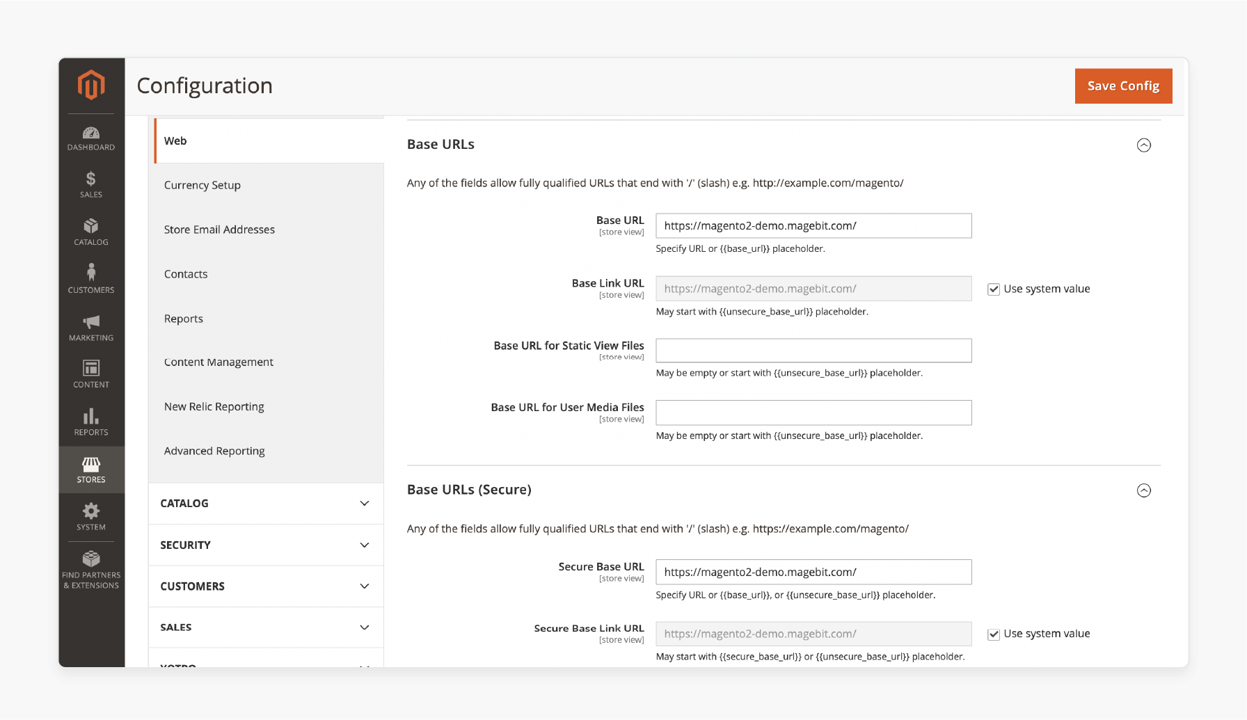Collapse the Base URLs (Secure) section
This screenshot has width=1247, height=720.
coord(1144,490)
